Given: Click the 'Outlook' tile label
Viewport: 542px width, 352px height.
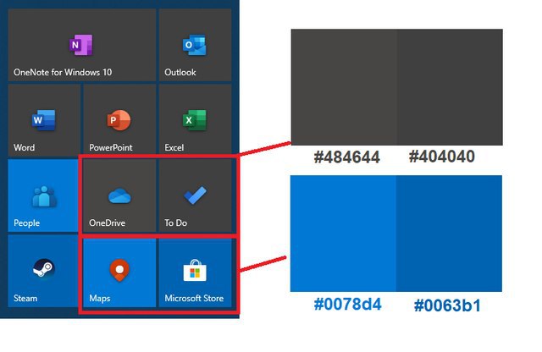Looking at the screenshot, I should [180, 72].
